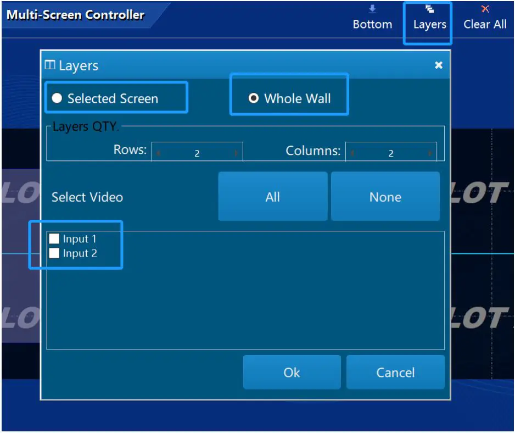Click the Bottom toolbar icon
This screenshot has height=433, width=515.
coord(373,9)
